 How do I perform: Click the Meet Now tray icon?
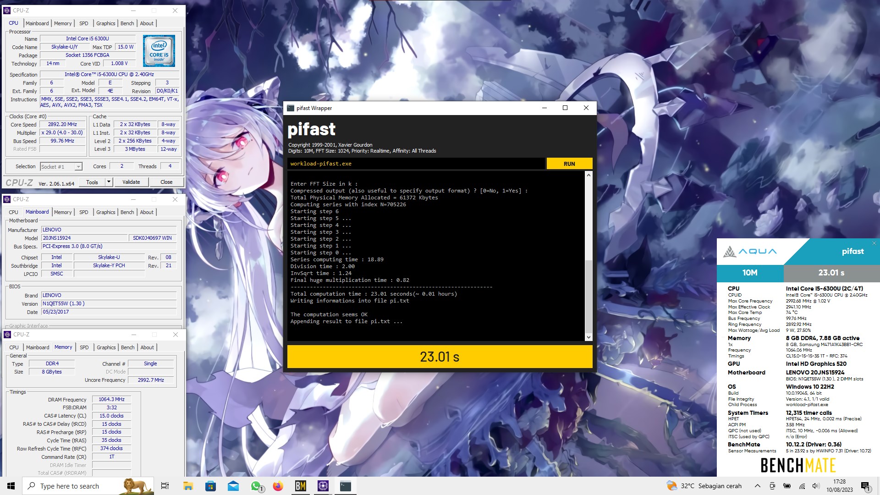(x=772, y=486)
